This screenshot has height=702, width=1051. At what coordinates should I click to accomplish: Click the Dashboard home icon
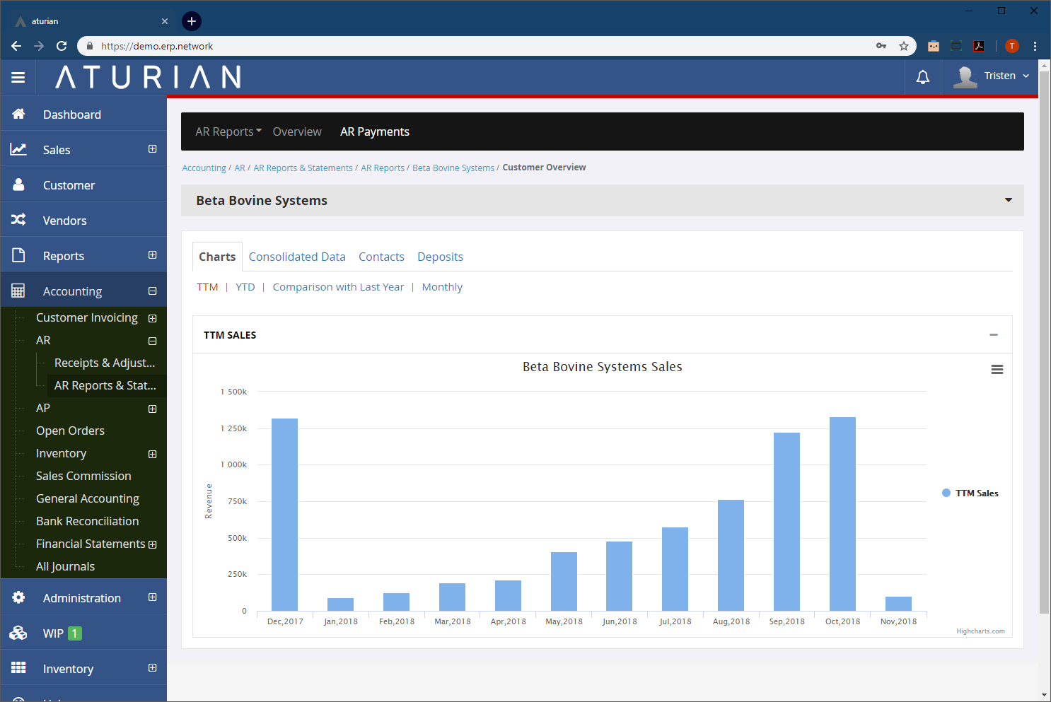pos(19,115)
